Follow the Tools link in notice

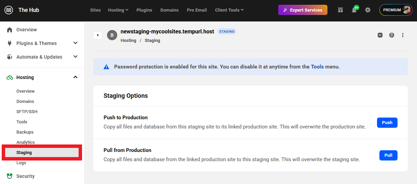pos(317,67)
